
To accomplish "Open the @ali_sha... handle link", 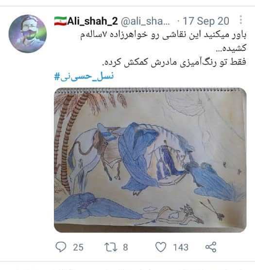I will pyautogui.click(x=146, y=21).
